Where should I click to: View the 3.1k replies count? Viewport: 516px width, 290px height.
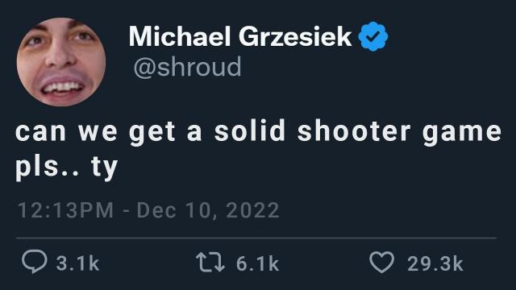[77, 263]
